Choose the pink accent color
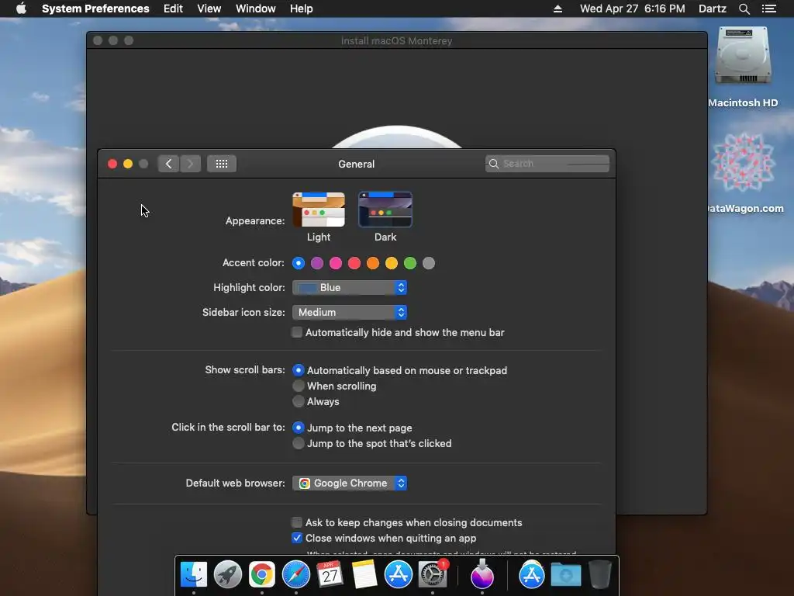 click(x=336, y=263)
